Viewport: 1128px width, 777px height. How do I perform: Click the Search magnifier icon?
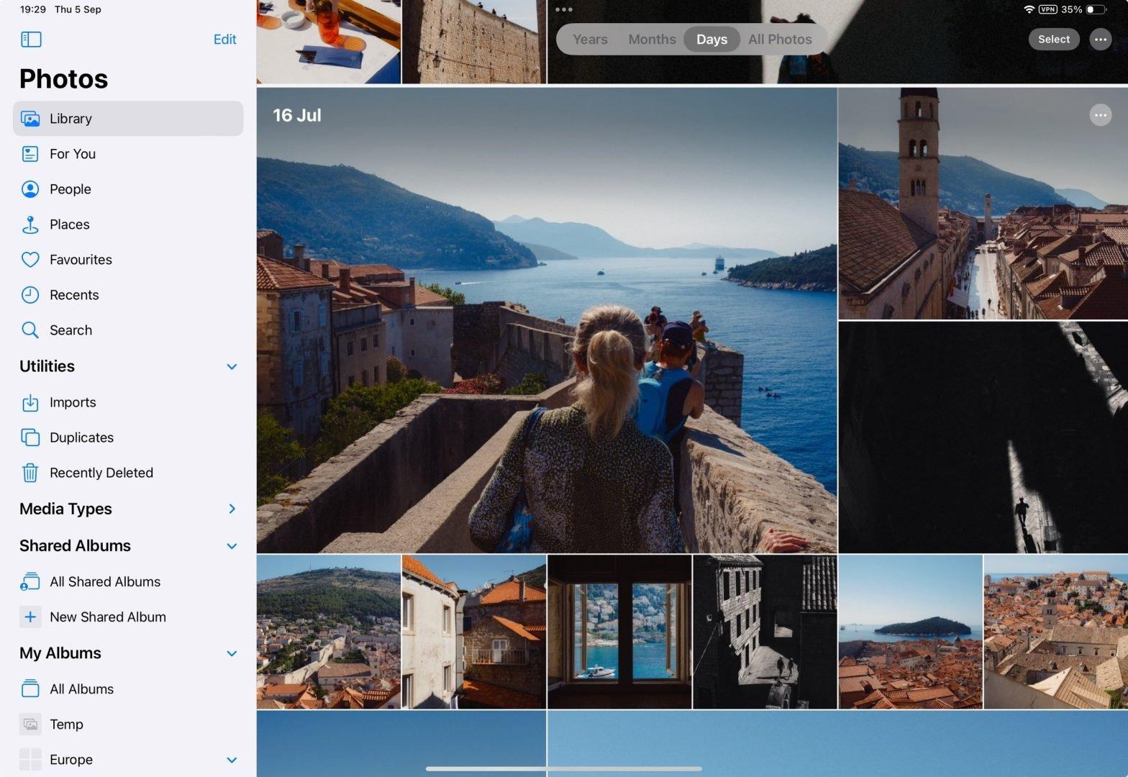tap(30, 330)
